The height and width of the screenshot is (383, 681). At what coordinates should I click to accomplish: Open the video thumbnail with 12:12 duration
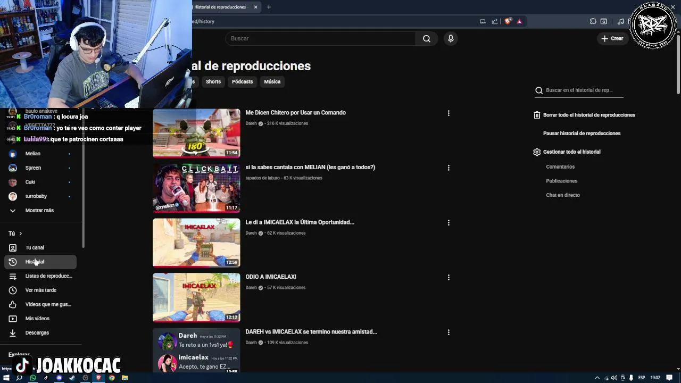click(196, 297)
